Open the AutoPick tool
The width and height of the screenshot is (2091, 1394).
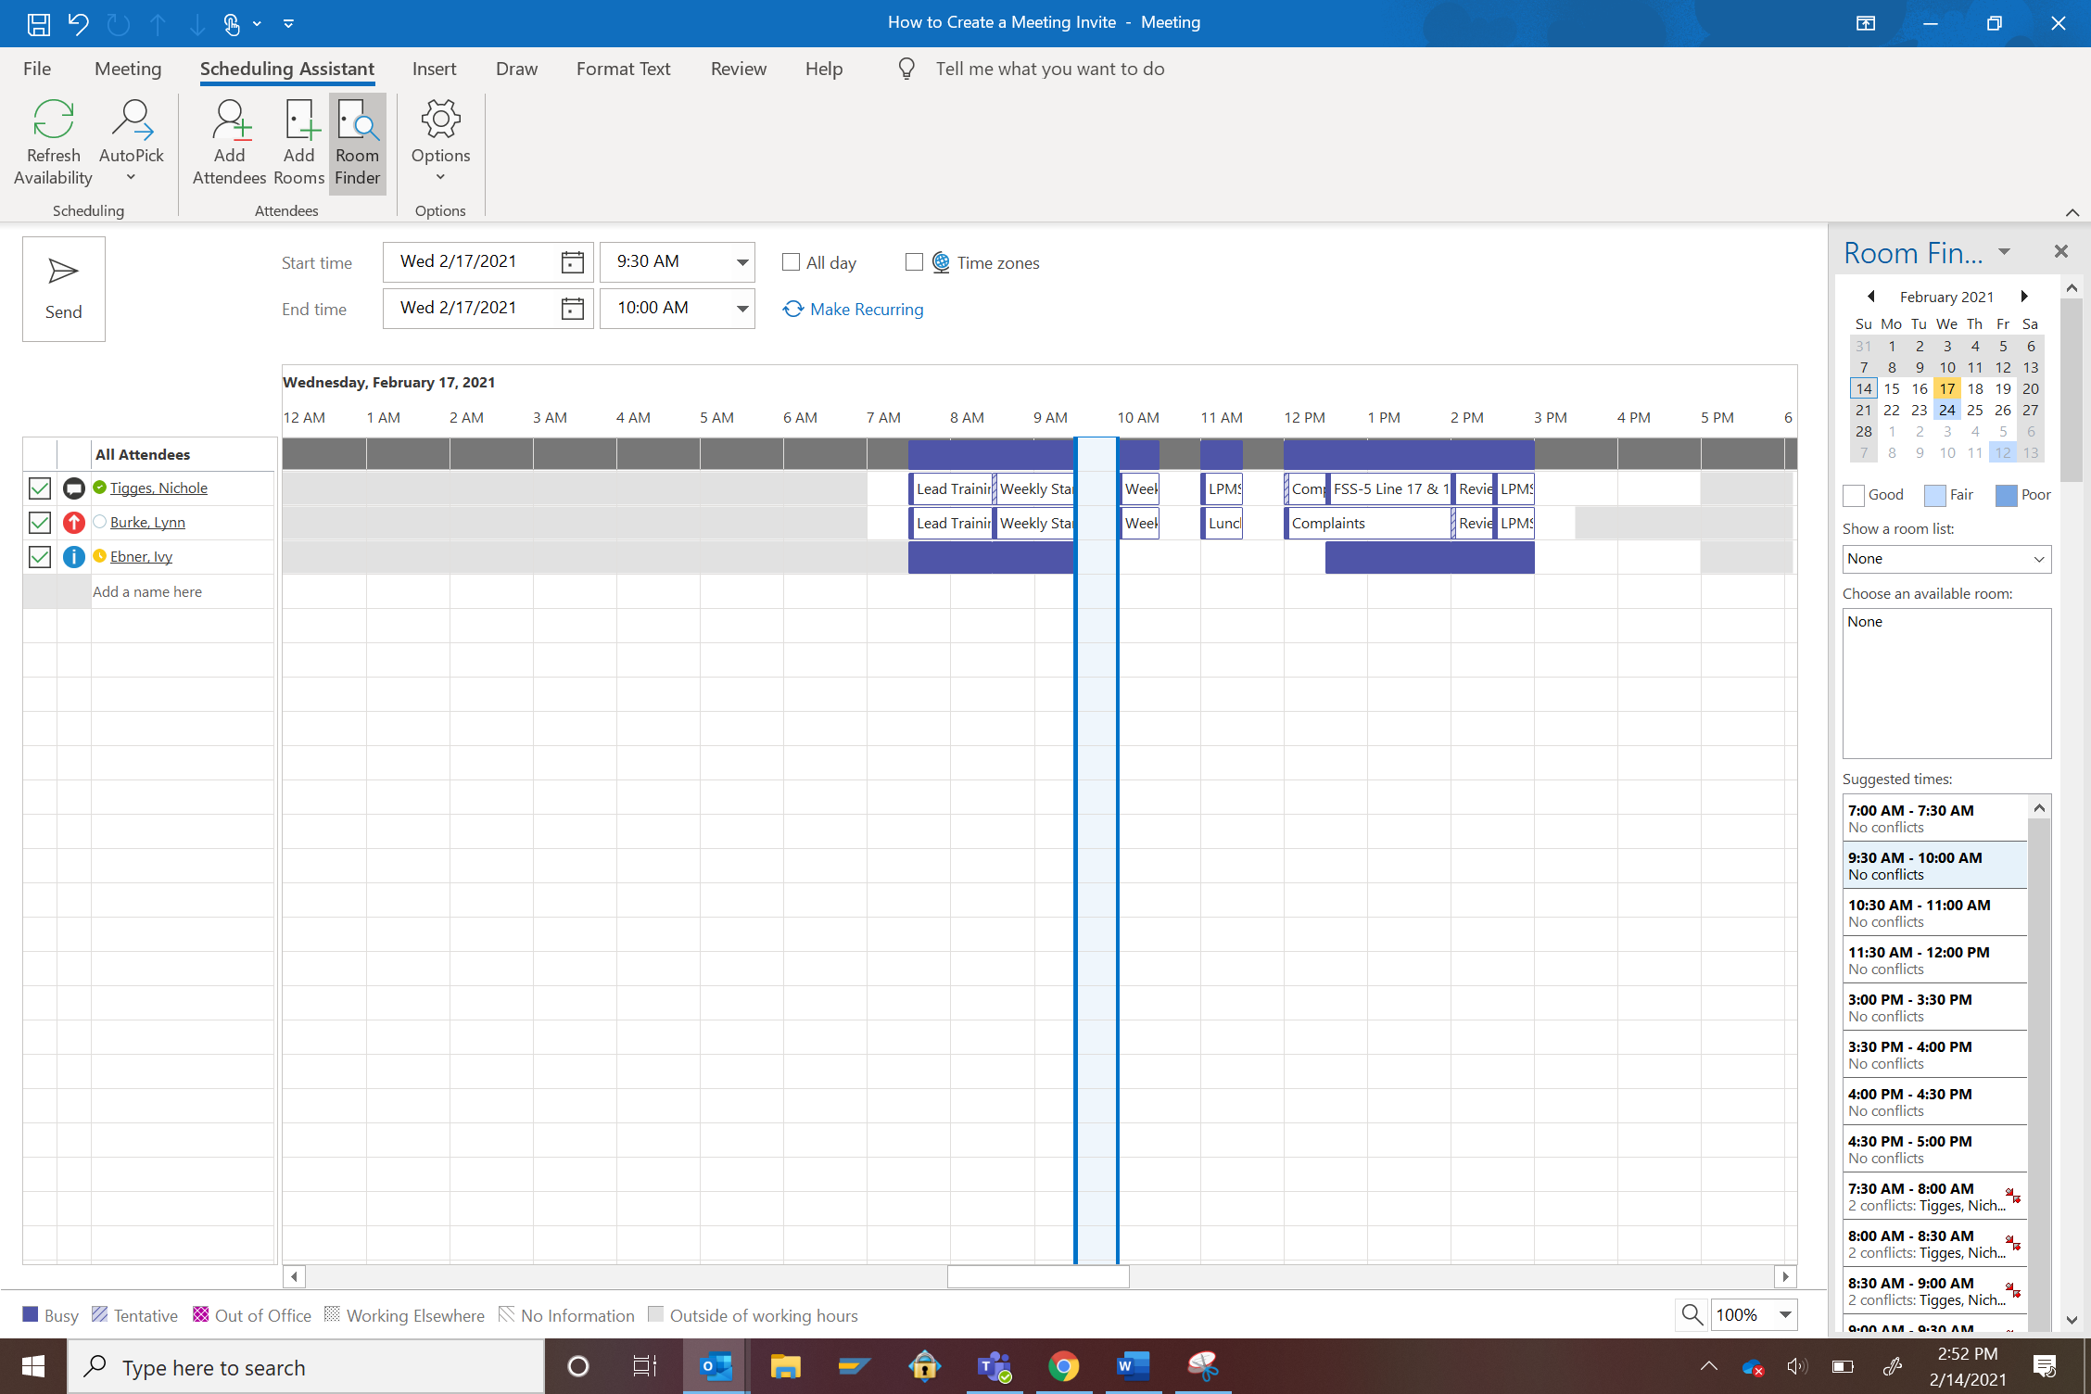[x=132, y=141]
